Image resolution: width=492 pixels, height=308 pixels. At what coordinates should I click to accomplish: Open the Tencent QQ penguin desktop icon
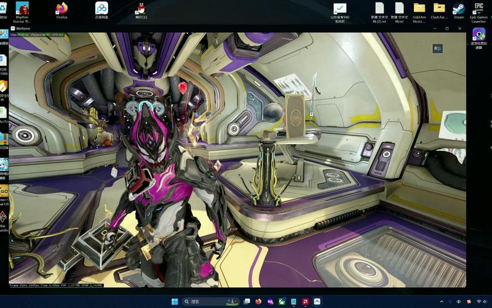(x=141, y=10)
